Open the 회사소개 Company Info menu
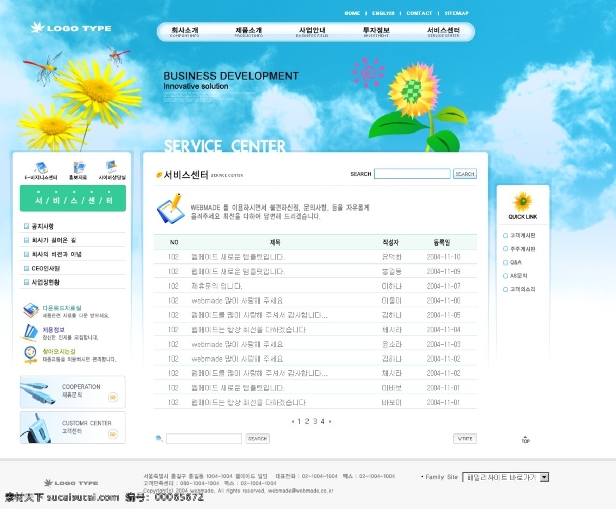Viewport: 616px width, 509px height. click(184, 32)
